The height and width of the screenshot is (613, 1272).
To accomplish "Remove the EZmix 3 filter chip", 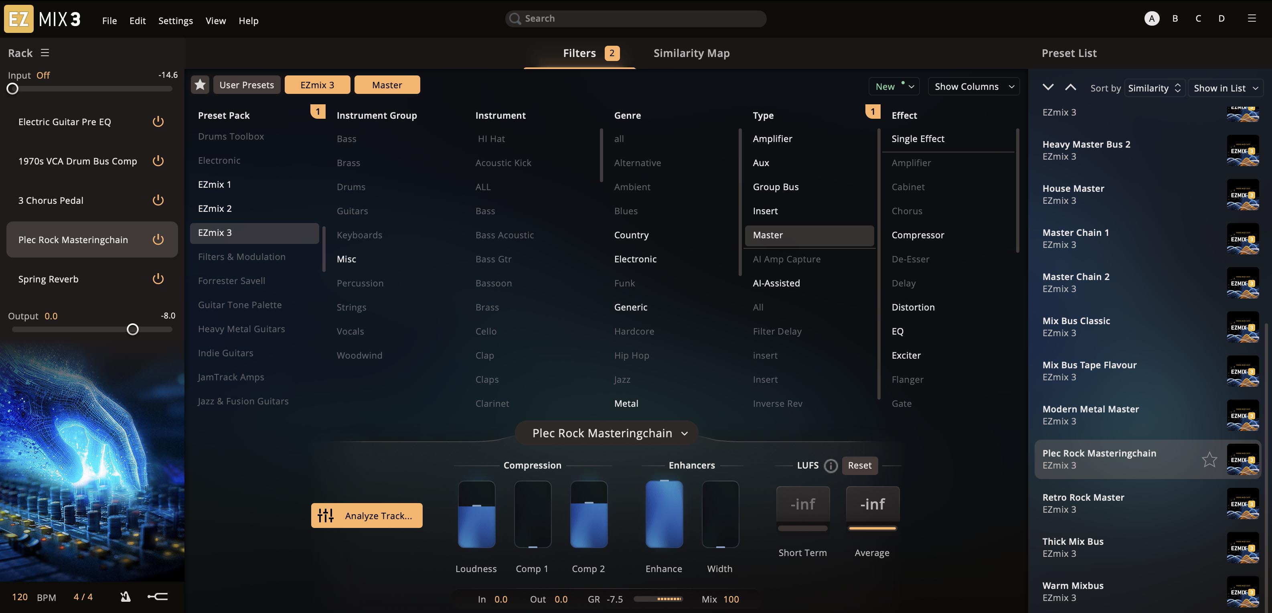I will tap(317, 85).
